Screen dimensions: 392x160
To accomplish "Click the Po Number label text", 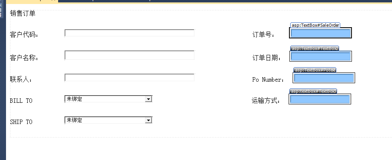I will 268,80.
